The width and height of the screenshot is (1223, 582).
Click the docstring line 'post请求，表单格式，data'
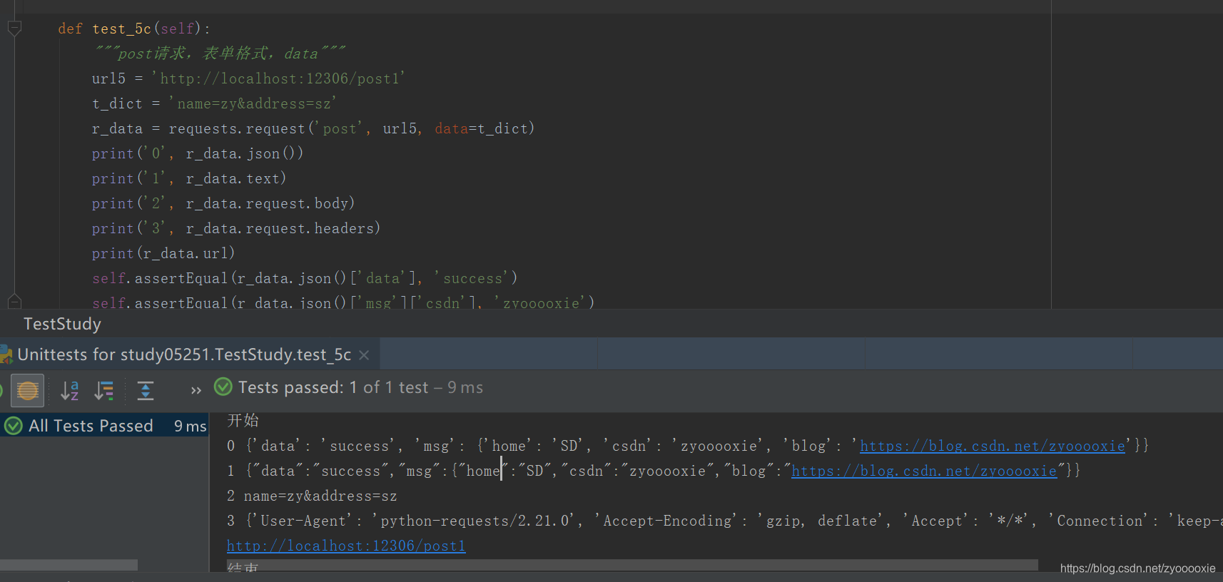[x=220, y=53]
